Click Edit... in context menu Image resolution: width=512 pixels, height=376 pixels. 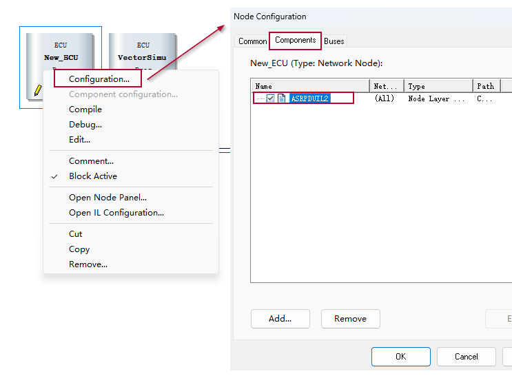79,140
